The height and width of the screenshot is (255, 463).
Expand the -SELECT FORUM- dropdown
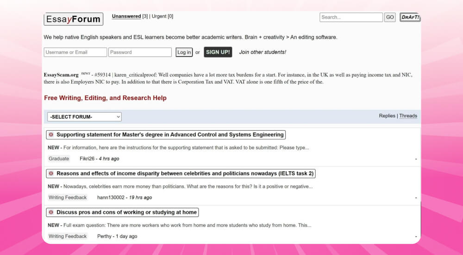pos(84,117)
